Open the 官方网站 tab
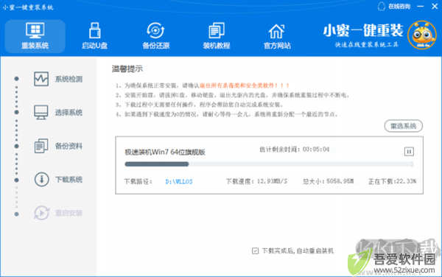The height and width of the screenshot is (277, 442). (x=277, y=36)
